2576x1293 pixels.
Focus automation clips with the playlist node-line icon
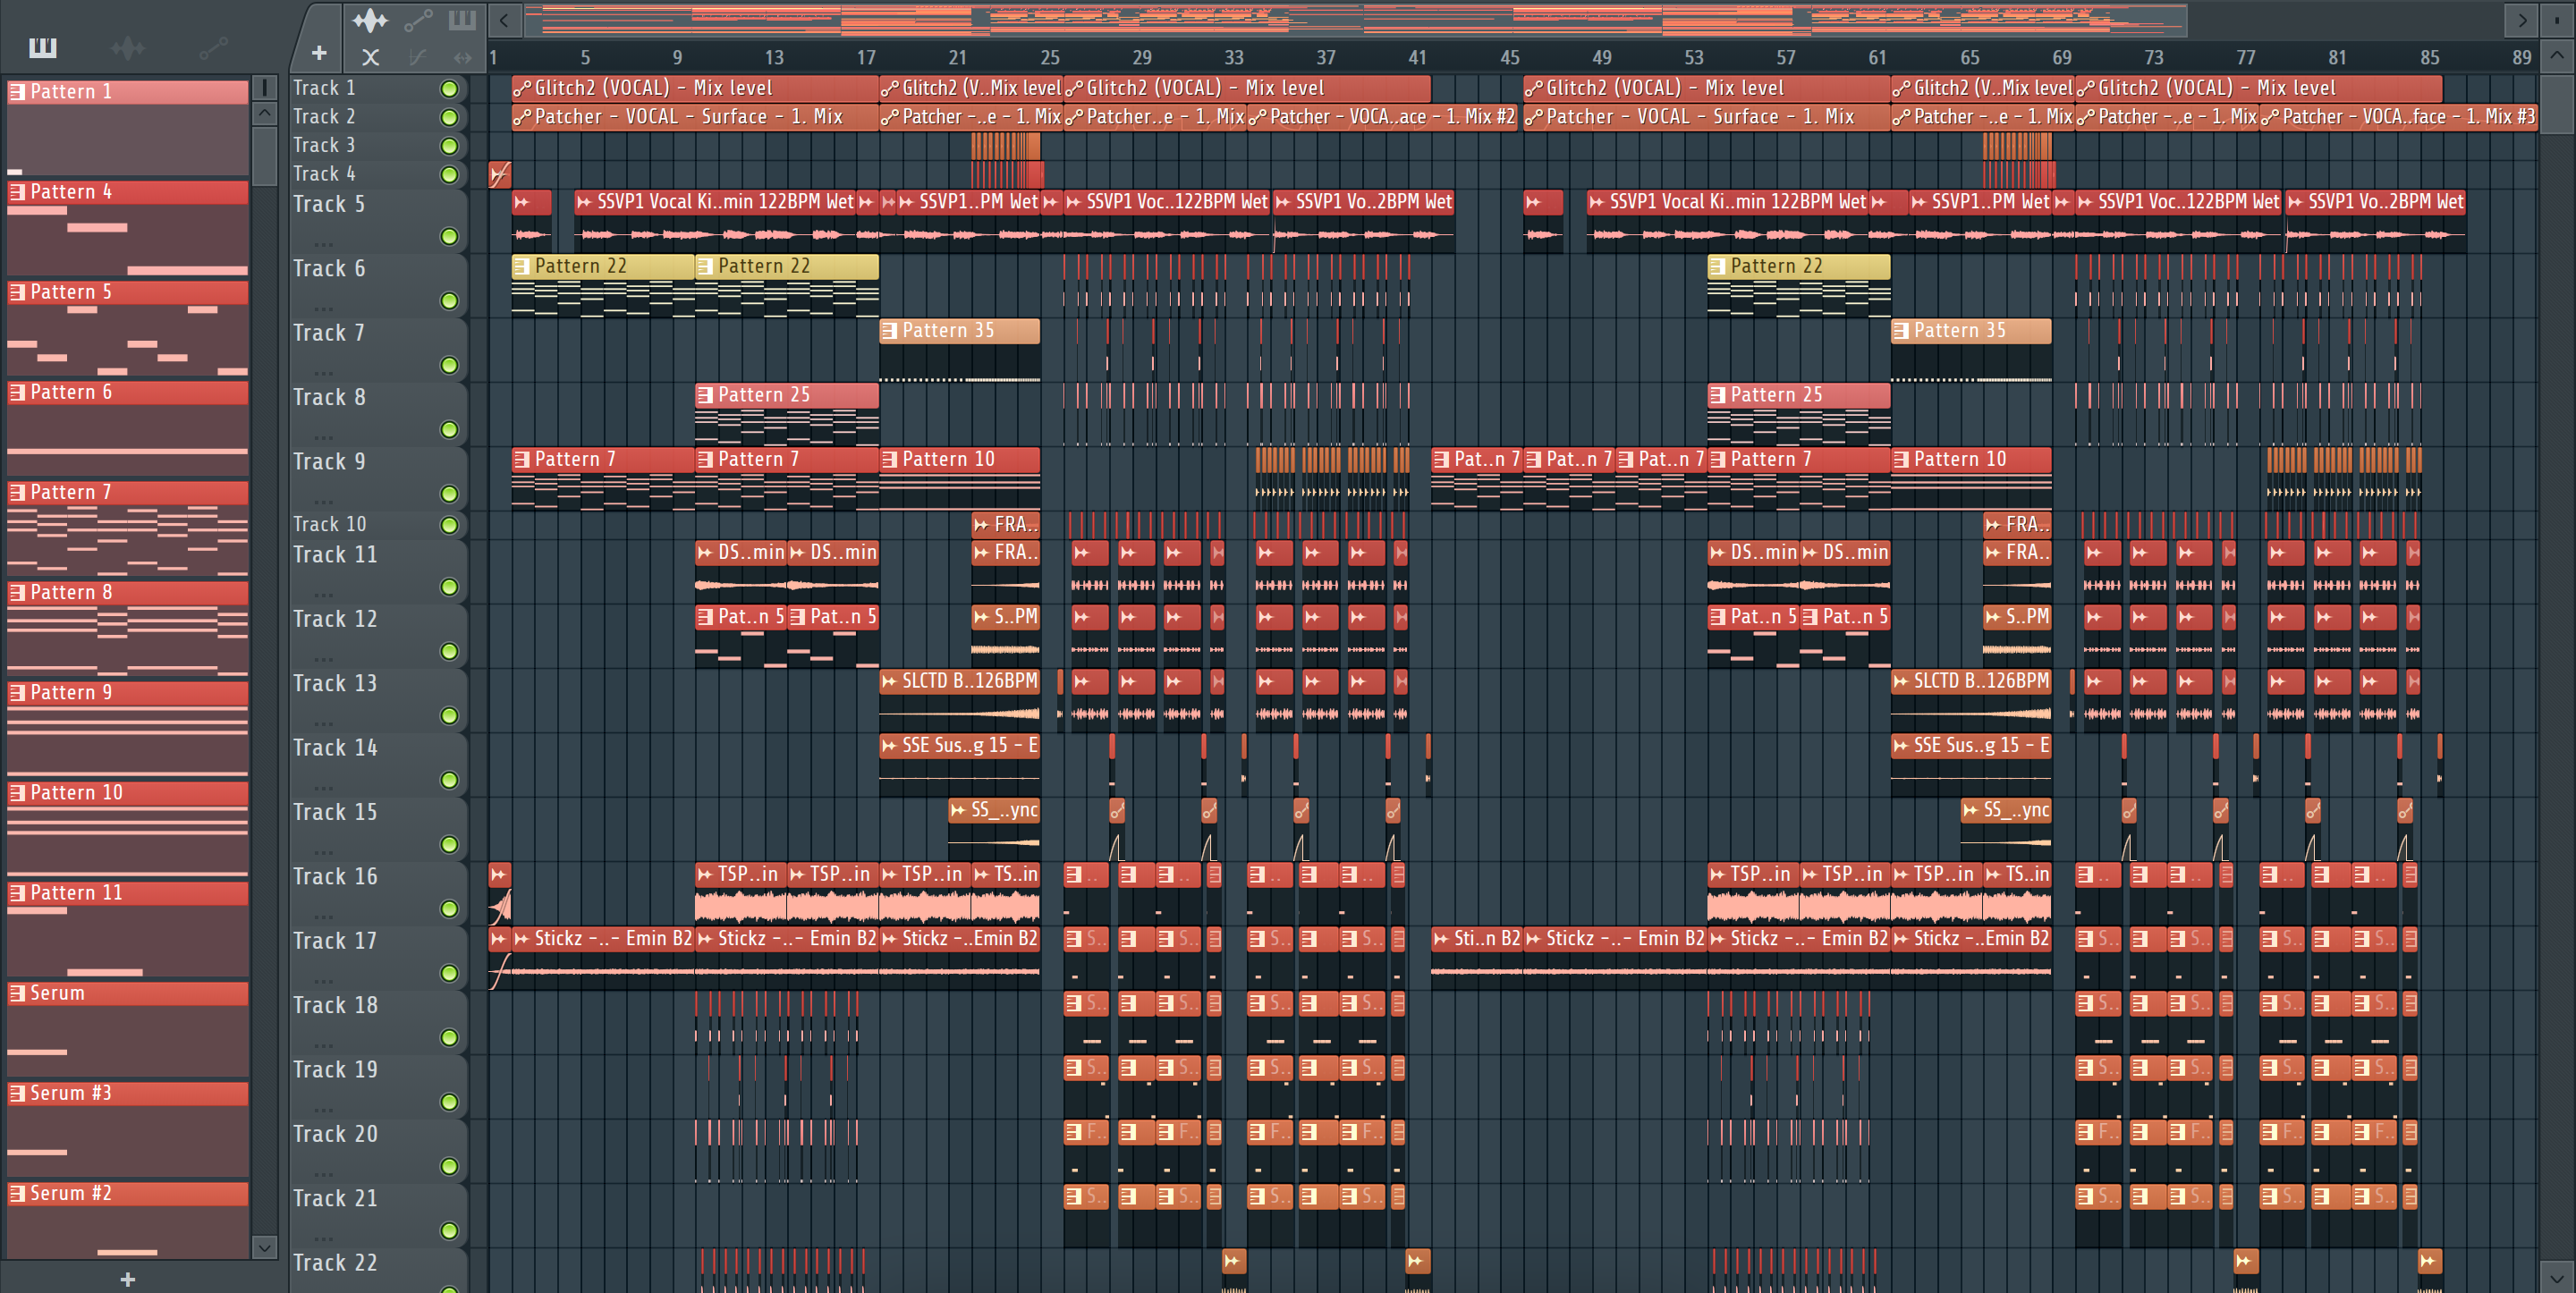[x=418, y=20]
